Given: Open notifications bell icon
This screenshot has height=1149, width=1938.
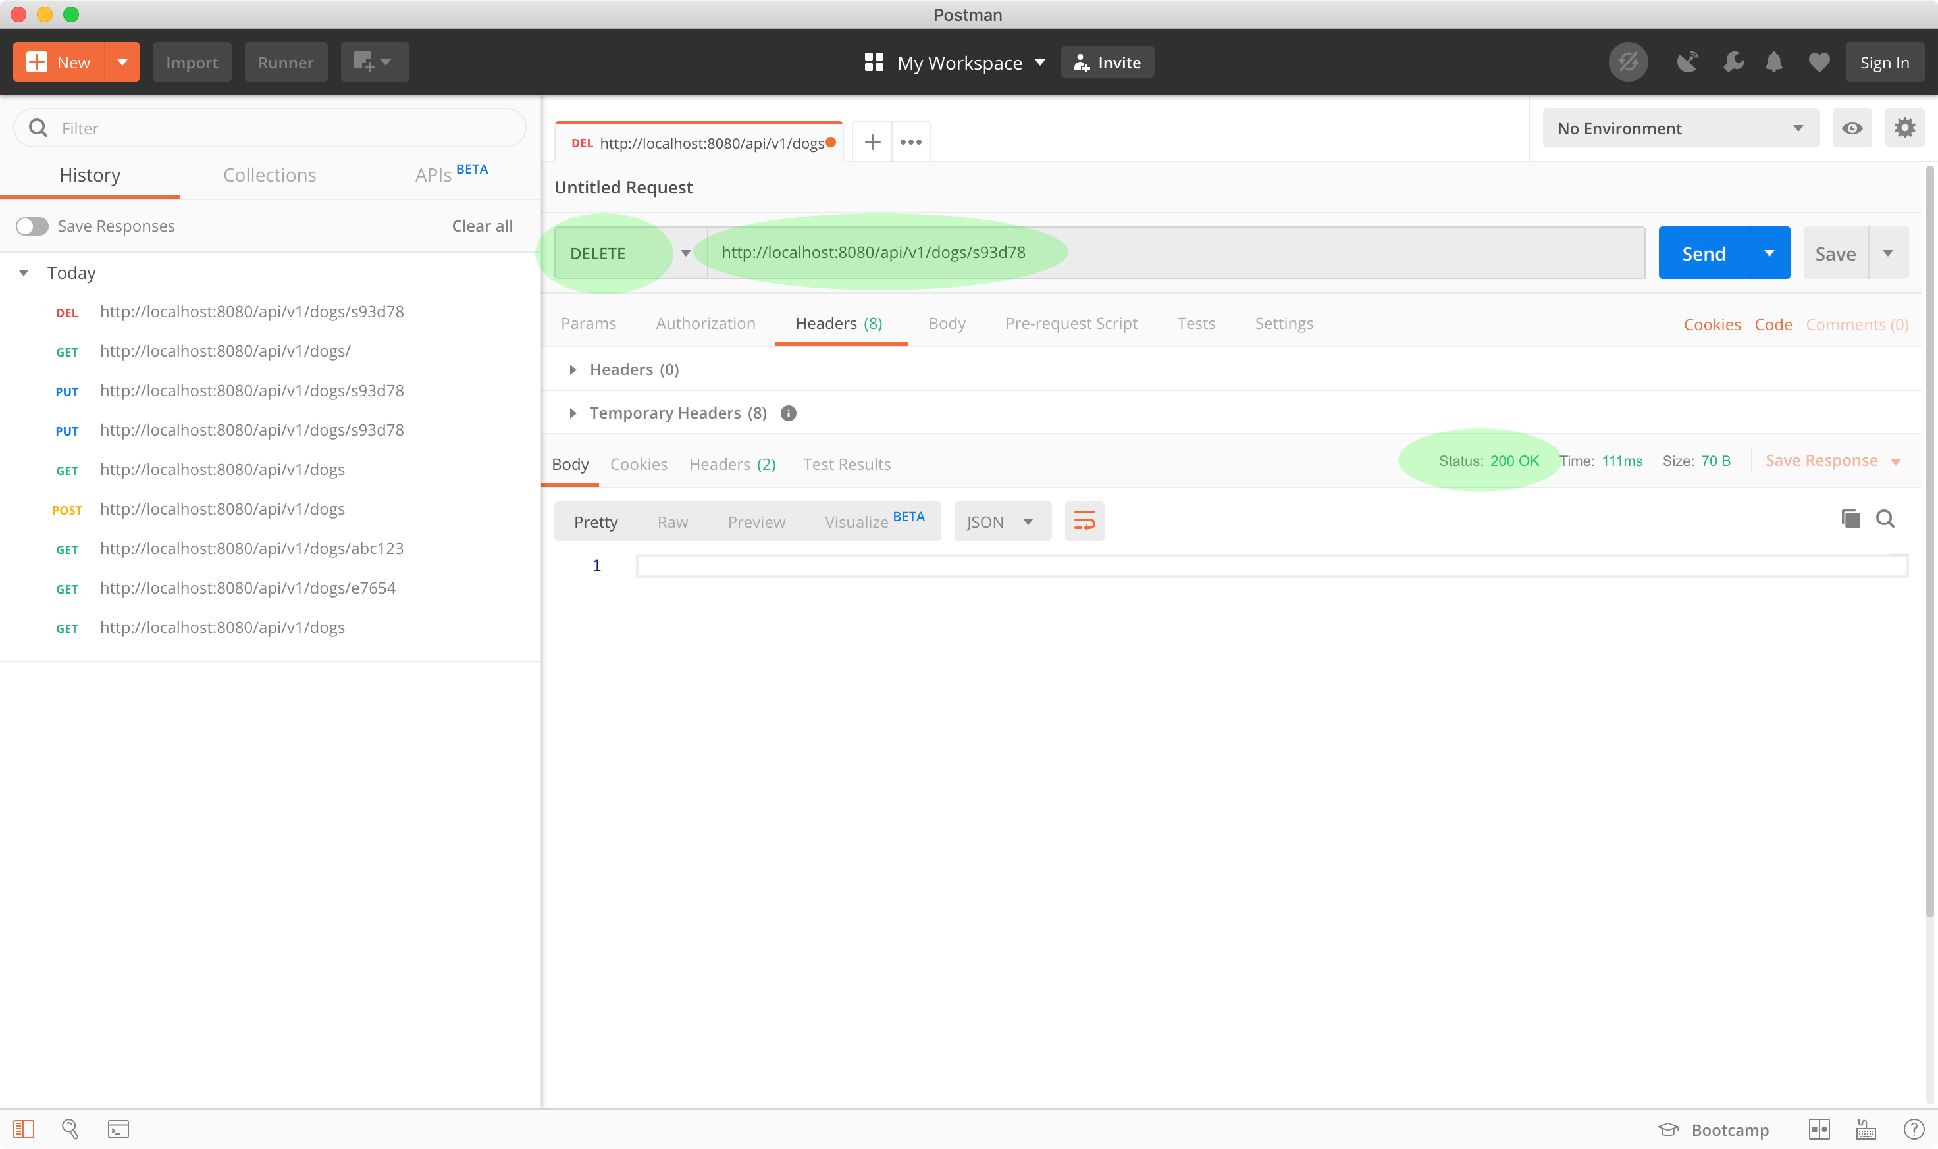Looking at the screenshot, I should click(x=1773, y=63).
